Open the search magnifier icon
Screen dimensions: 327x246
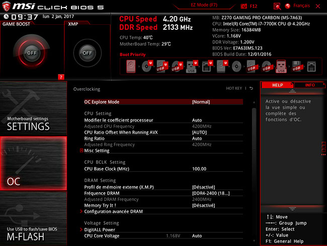pyautogui.click(x=277, y=6)
